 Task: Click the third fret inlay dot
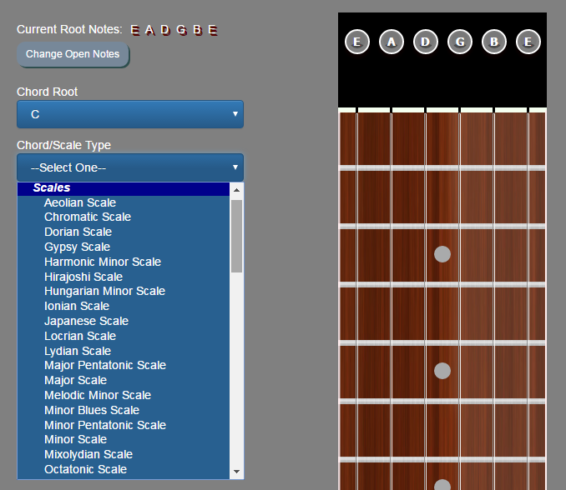click(x=442, y=254)
